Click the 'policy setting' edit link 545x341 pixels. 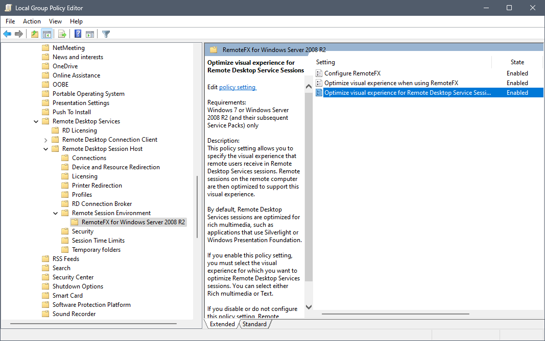(238, 87)
